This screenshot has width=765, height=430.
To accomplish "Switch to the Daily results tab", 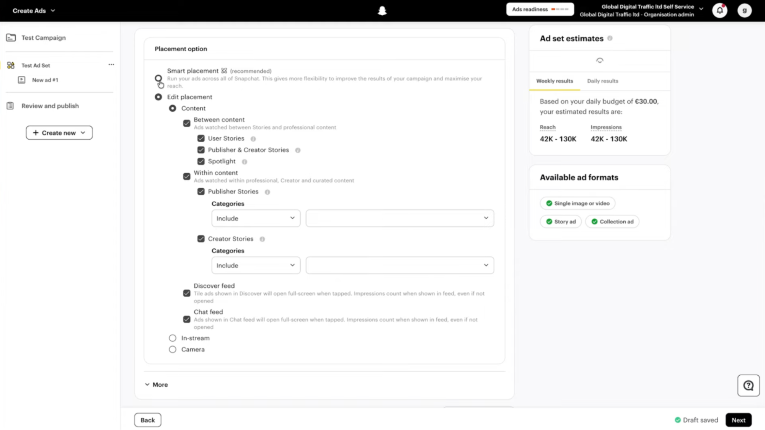I will (x=602, y=81).
